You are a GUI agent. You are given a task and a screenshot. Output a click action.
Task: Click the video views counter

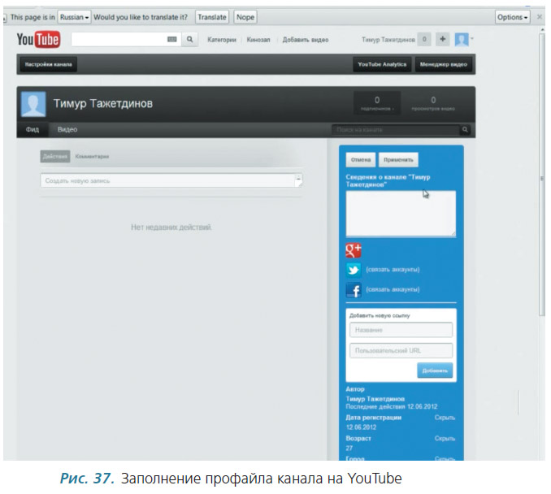click(x=433, y=103)
